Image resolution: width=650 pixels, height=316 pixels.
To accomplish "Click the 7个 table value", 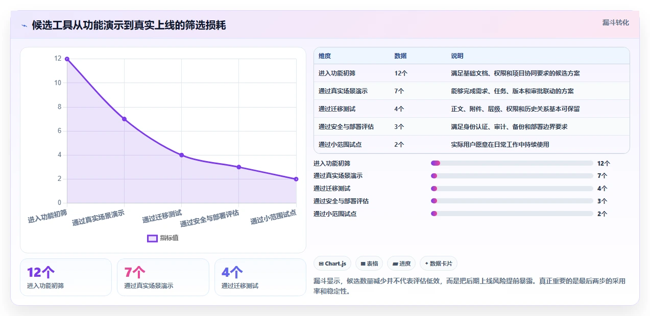I will 399,91.
